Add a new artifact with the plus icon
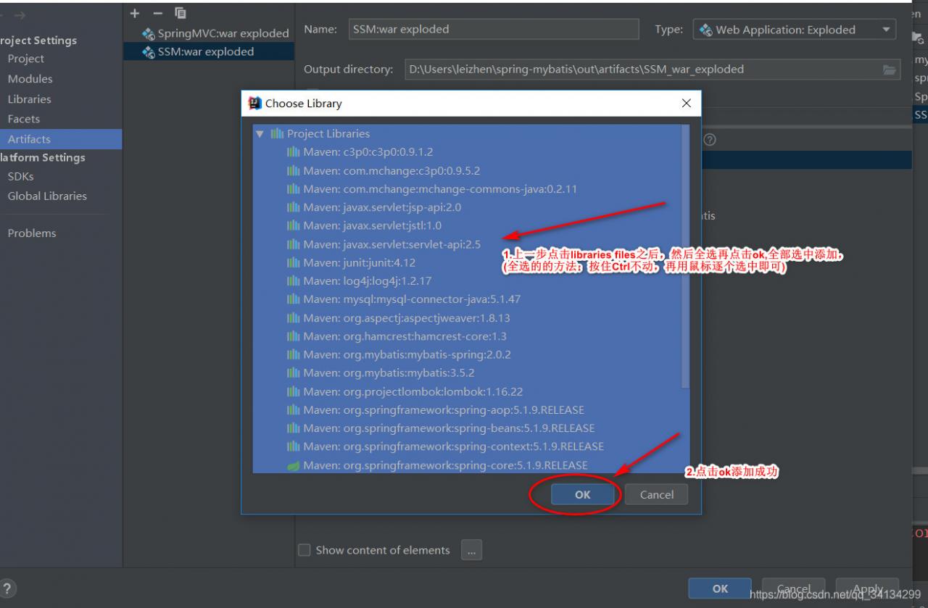The image size is (928, 608). tap(135, 13)
